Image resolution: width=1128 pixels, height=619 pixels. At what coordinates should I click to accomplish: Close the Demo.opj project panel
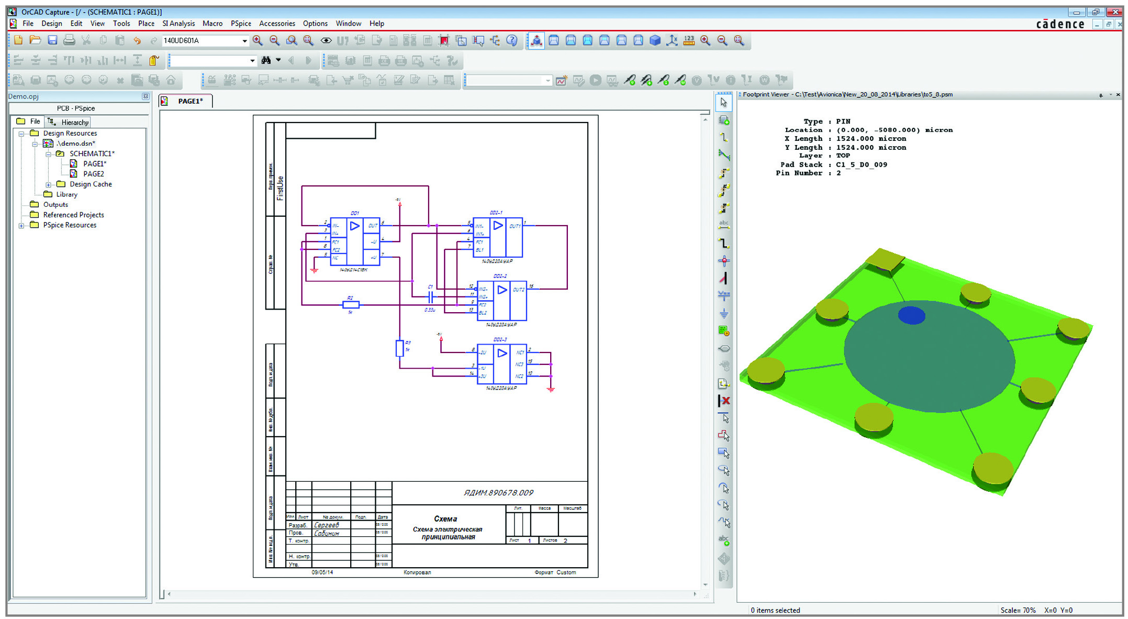pos(146,96)
